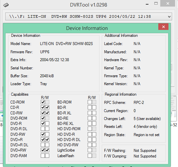Toggle DVD-R write checkbox
Viewport: 178px width, 167px height.
click(47, 124)
